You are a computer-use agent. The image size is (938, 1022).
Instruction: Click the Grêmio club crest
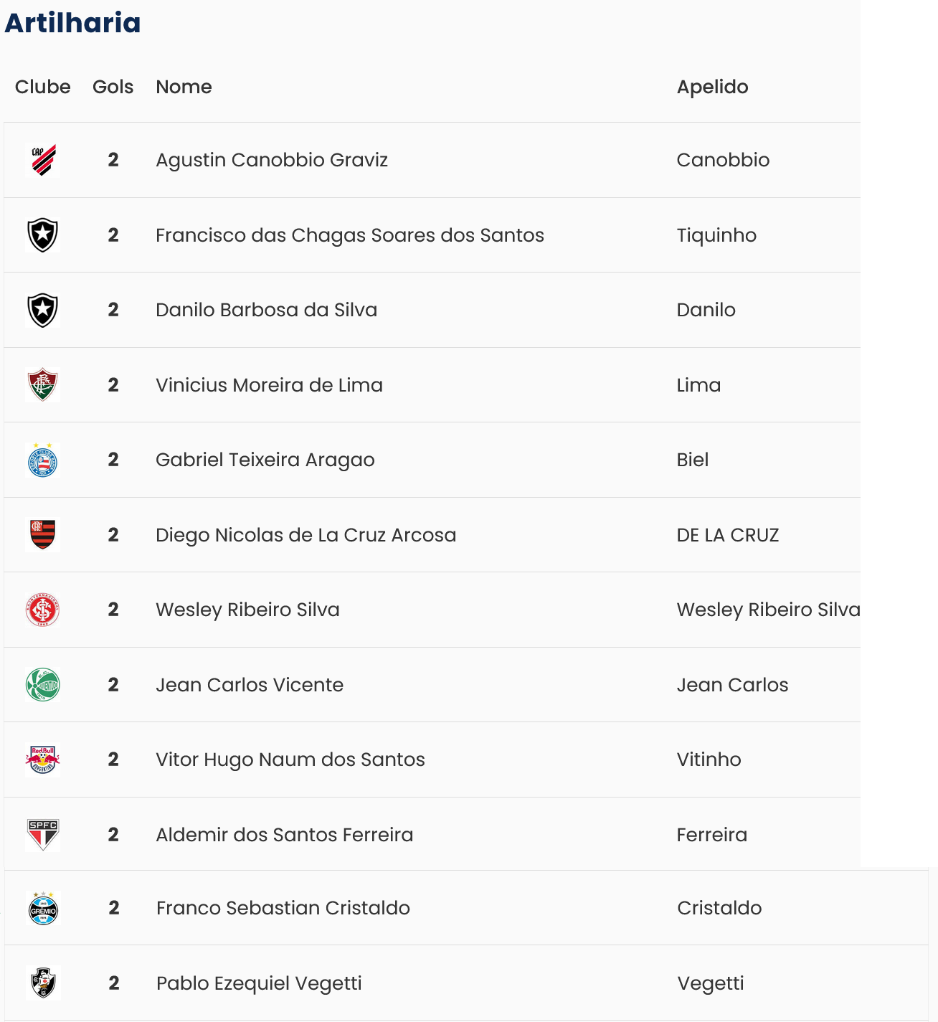[43, 909]
